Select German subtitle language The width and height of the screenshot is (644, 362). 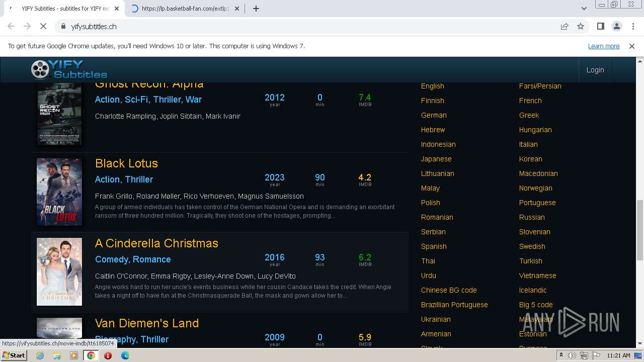click(434, 115)
